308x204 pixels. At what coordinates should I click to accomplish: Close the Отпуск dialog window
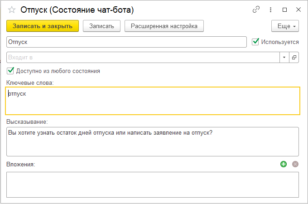click(x=298, y=10)
